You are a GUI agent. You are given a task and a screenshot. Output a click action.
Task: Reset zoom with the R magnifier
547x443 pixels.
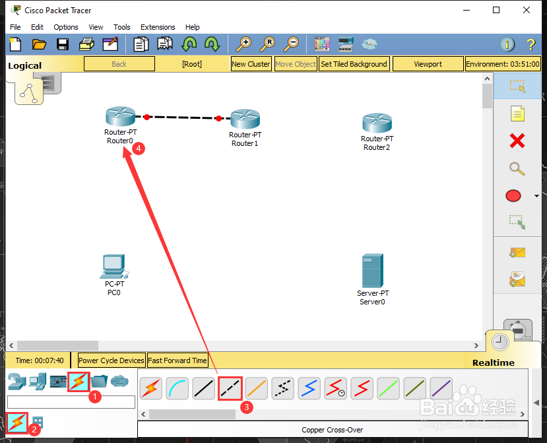coord(268,44)
